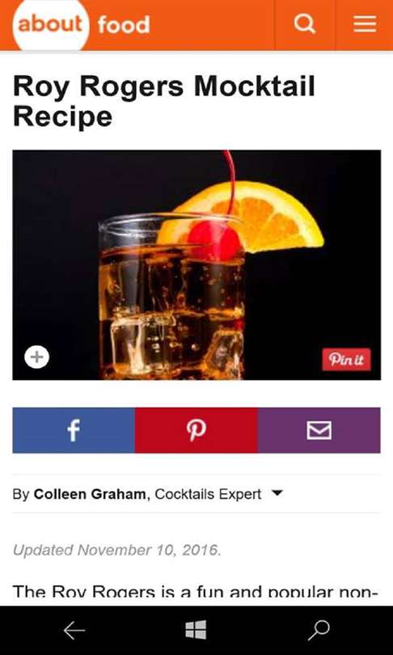
Task: Open the hamburger navigation menu
Action: pyautogui.click(x=365, y=24)
